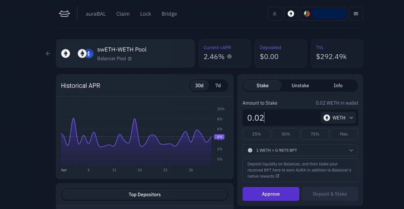This screenshot has height=209, width=404.
Task: Open the Balancer Pool link
Action: [112, 58]
